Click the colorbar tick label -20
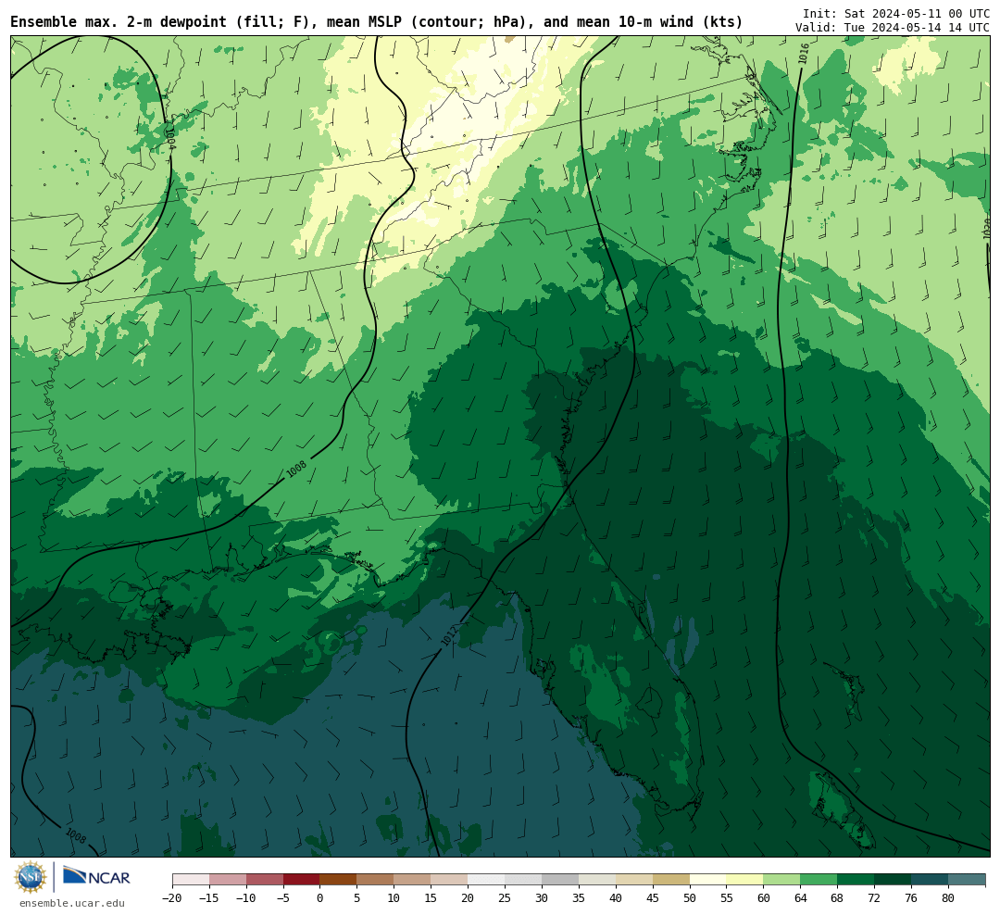 [x=172, y=898]
